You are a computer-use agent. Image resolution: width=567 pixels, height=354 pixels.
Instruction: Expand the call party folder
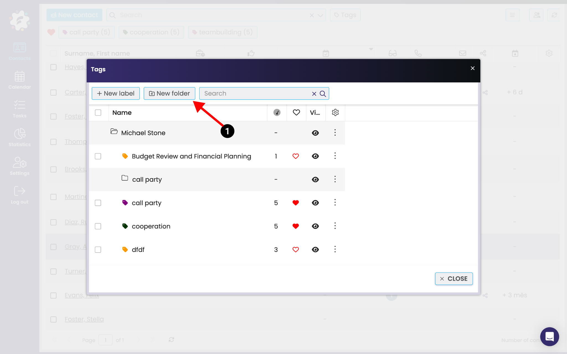pyautogui.click(x=125, y=178)
